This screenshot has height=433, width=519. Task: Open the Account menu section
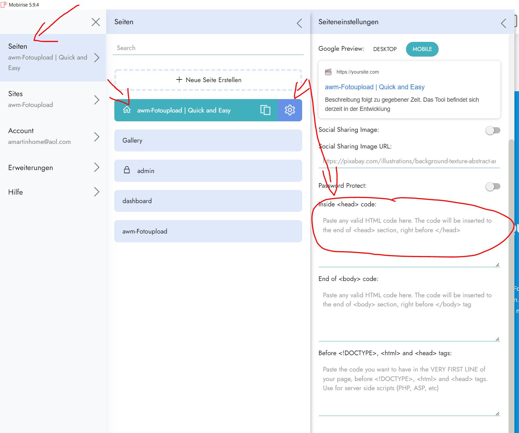click(x=53, y=136)
